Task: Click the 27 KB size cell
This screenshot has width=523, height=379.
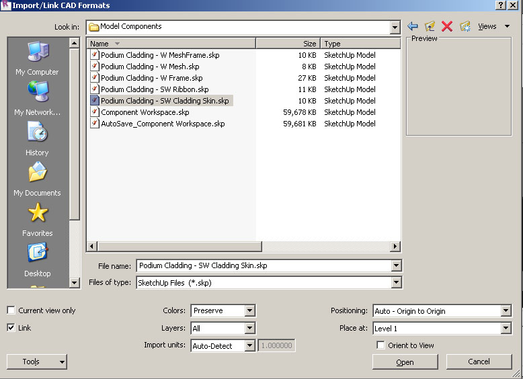Action: 307,78
